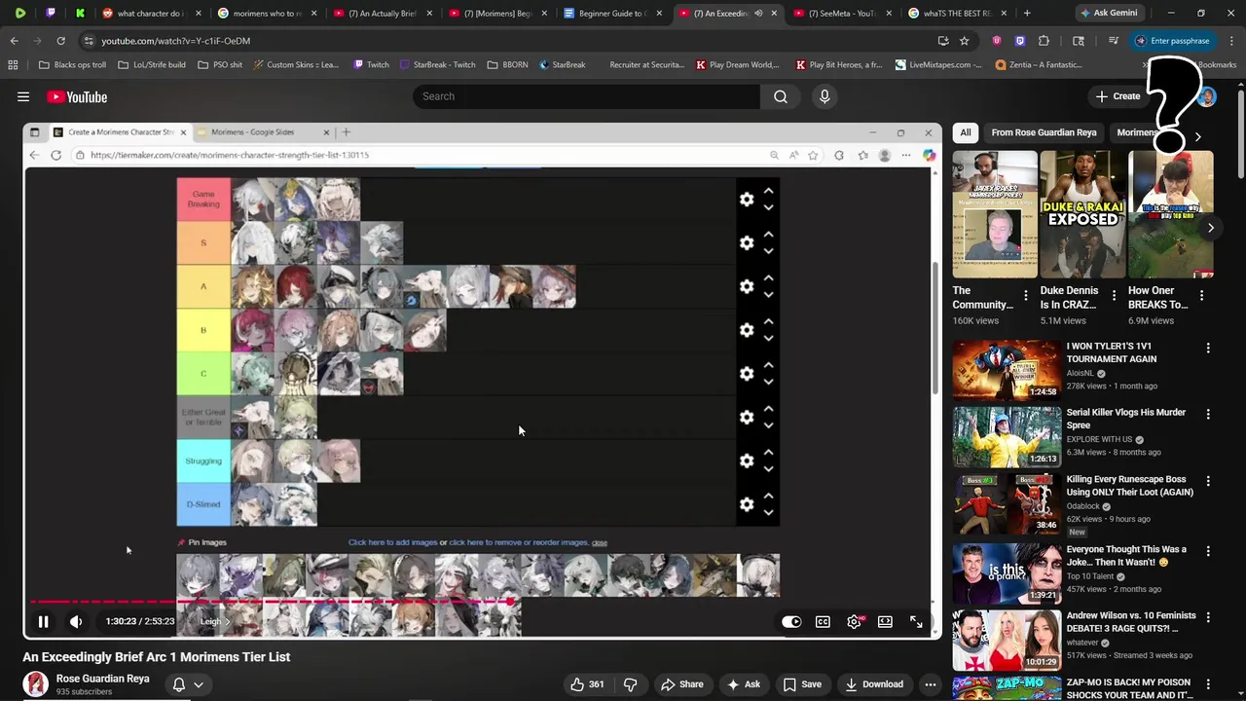Download the video
The height and width of the screenshot is (701, 1246).
click(x=872, y=684)
